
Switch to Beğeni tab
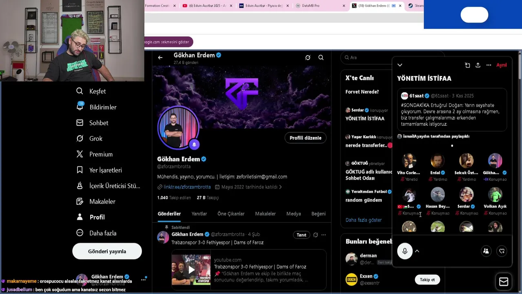319,214
